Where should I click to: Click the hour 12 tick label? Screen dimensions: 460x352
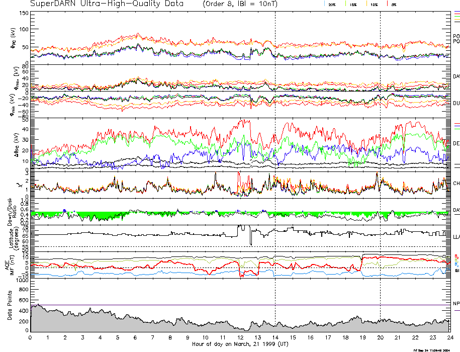240,339
